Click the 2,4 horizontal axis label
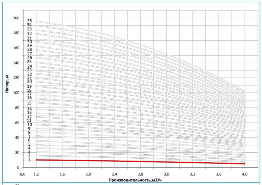Image resolution: width=262 pixels, height=185 pixels. coord(114,173)
